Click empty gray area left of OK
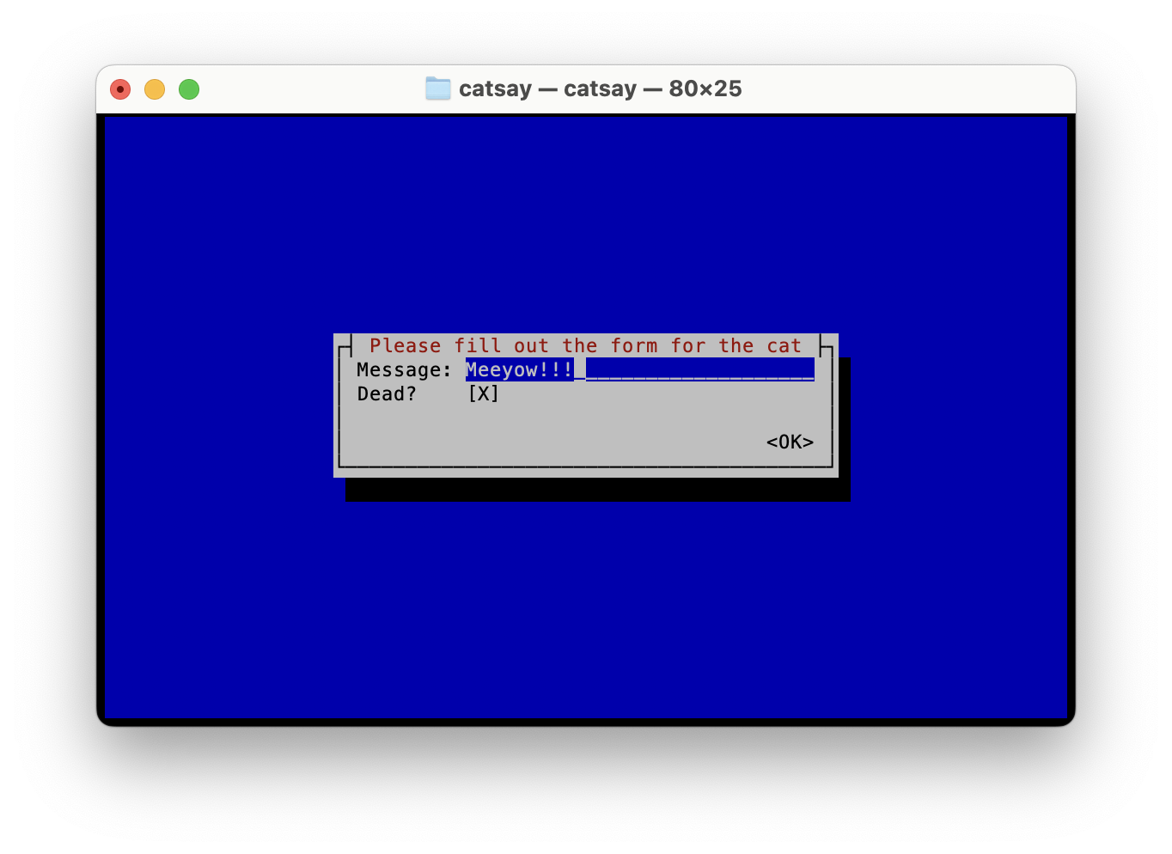The image size is (1172, 854). (550, 442)
